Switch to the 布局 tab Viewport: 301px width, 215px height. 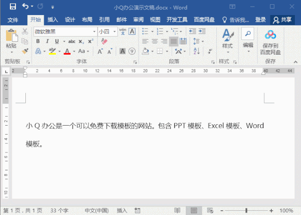87,20
